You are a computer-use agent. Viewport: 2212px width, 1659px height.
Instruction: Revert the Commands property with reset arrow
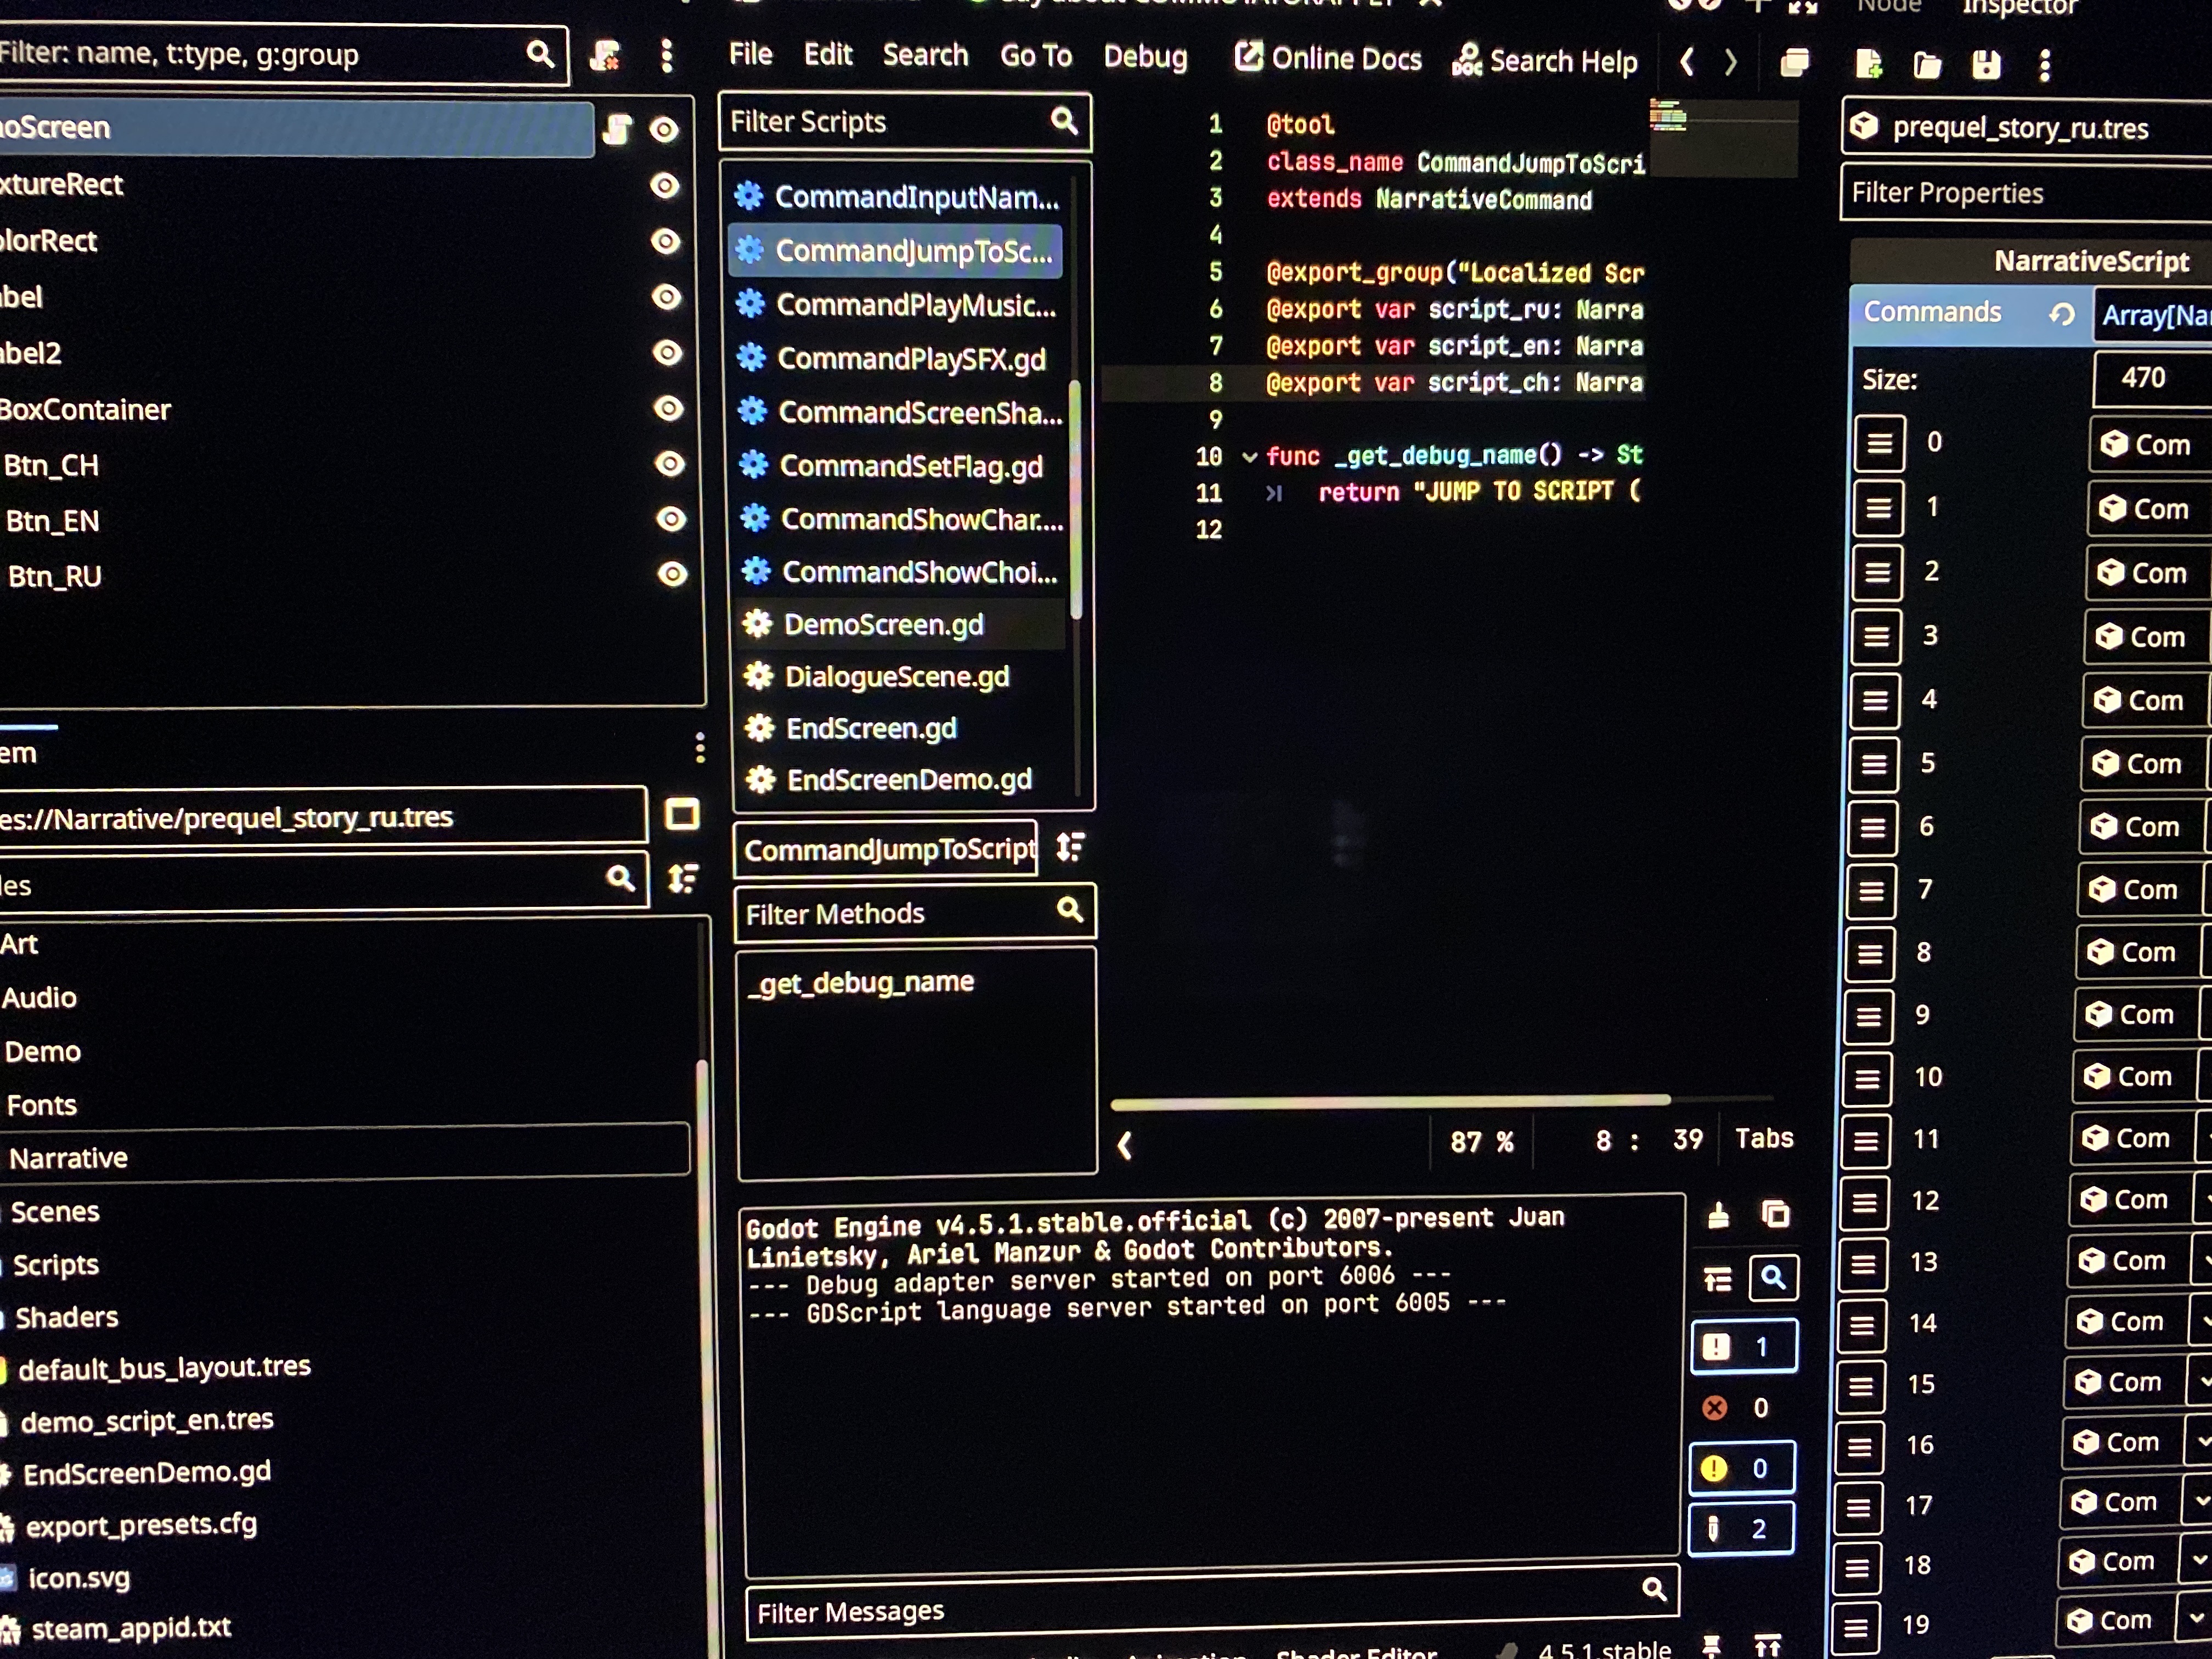[x=2061, y=314]
